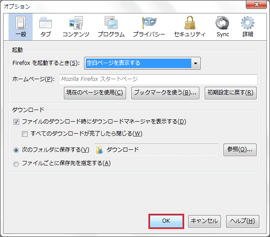The image size is (270, 237).
Task: Open the コンテンツ (Content) settings icon
Action: (x=76, y=23)
